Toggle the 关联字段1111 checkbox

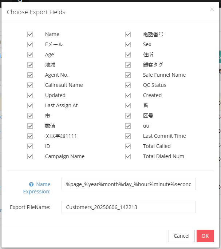tap(30, 136)
